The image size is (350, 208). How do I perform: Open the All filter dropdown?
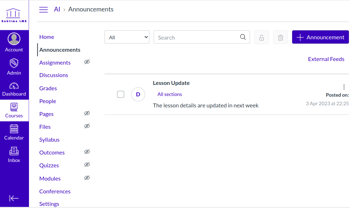point(127,37)
